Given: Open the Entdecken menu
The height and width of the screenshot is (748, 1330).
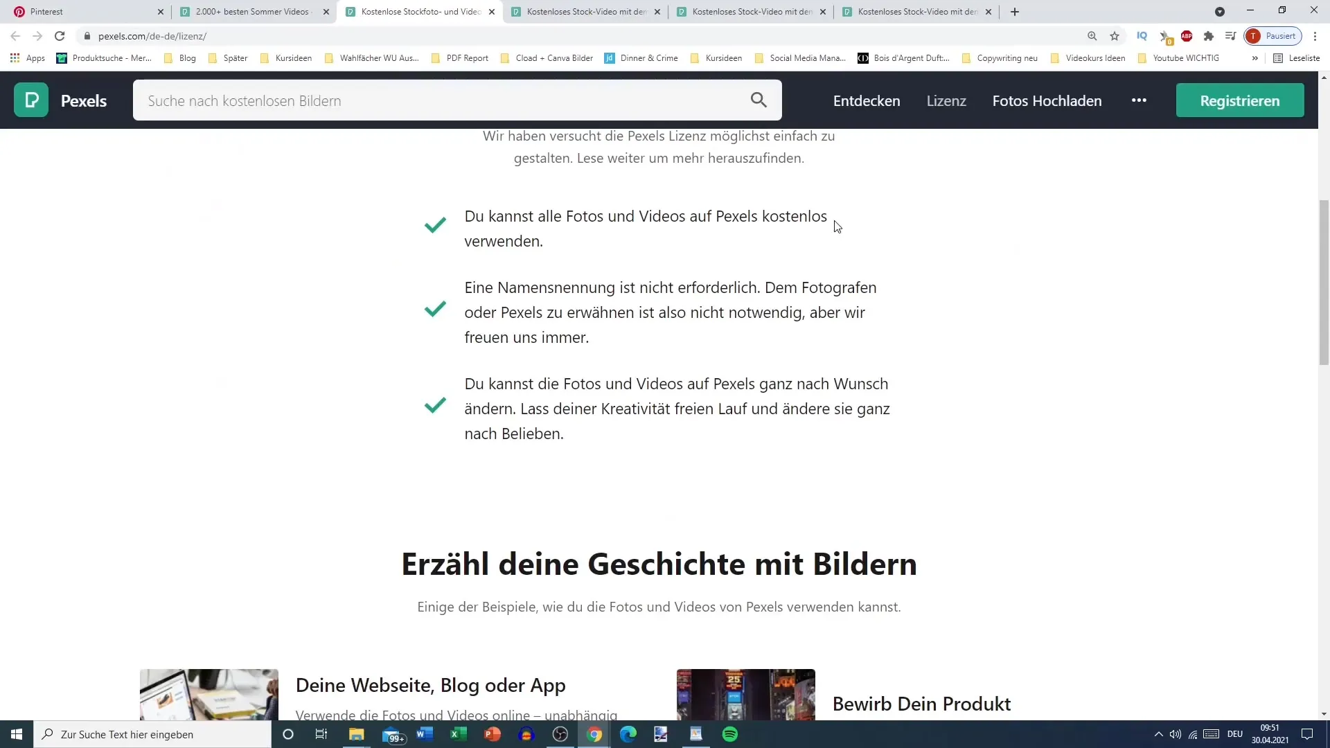Looking at the screenshot, I should 867,100.
